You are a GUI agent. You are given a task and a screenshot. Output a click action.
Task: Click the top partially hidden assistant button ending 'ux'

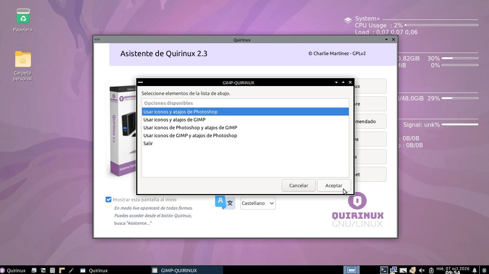coord(370,86)
